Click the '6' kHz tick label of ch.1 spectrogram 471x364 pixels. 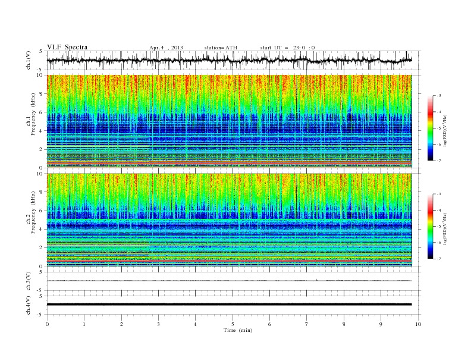(x=42, y=112)
